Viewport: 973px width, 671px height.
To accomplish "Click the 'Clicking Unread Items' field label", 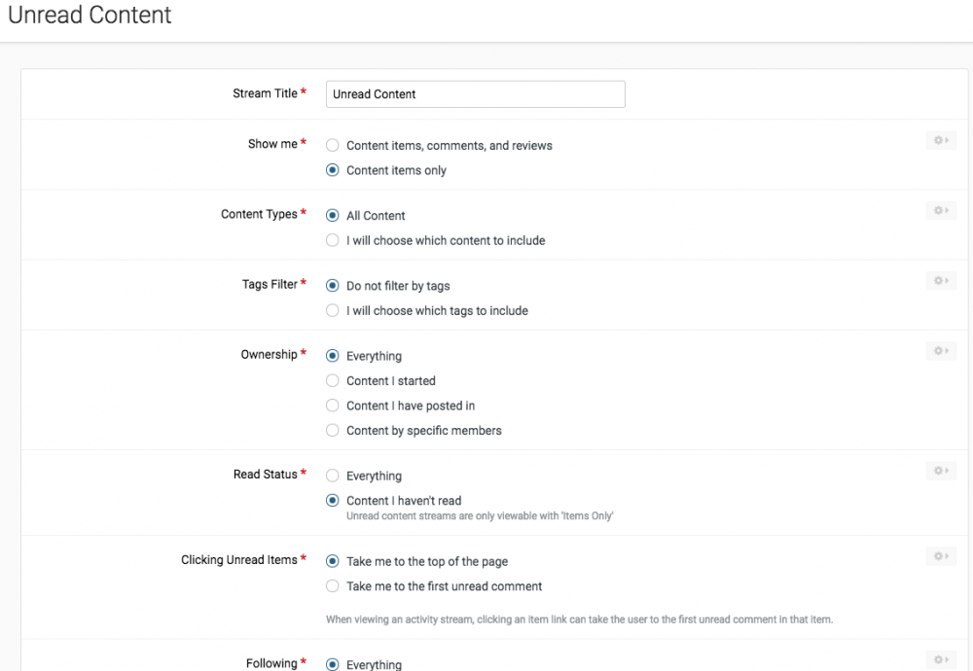I will click(239, 559).
